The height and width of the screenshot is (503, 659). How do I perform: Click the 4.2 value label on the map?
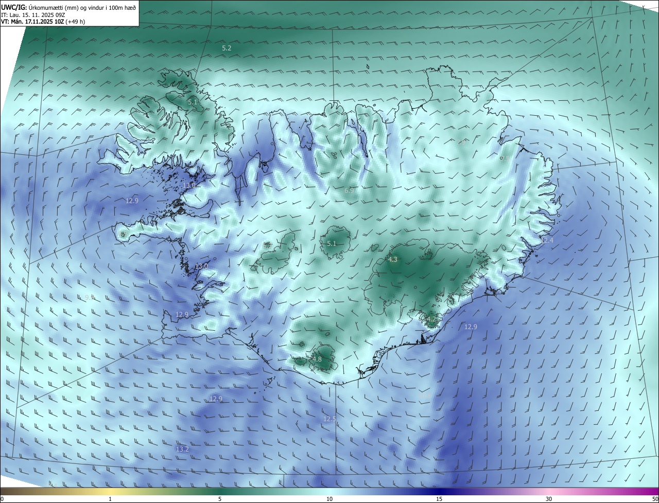(431, 319)
